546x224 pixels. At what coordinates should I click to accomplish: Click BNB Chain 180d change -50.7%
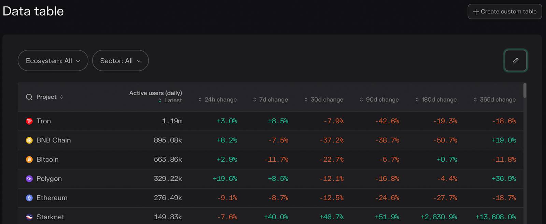(445, 140)
